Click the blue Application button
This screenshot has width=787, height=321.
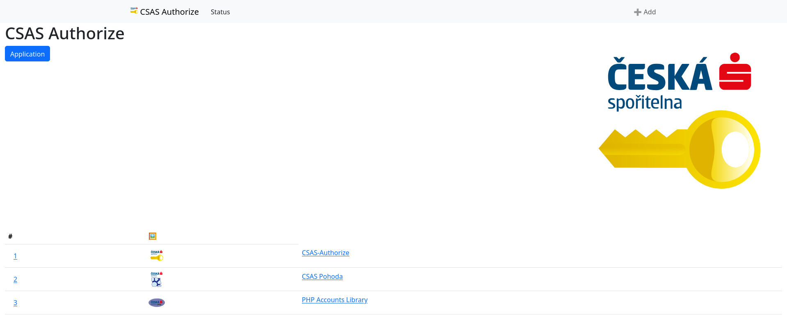click(27, 54)
